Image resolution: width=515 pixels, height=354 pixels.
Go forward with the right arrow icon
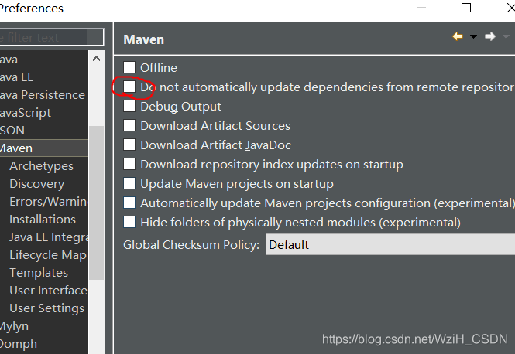[x=490, y=36]
